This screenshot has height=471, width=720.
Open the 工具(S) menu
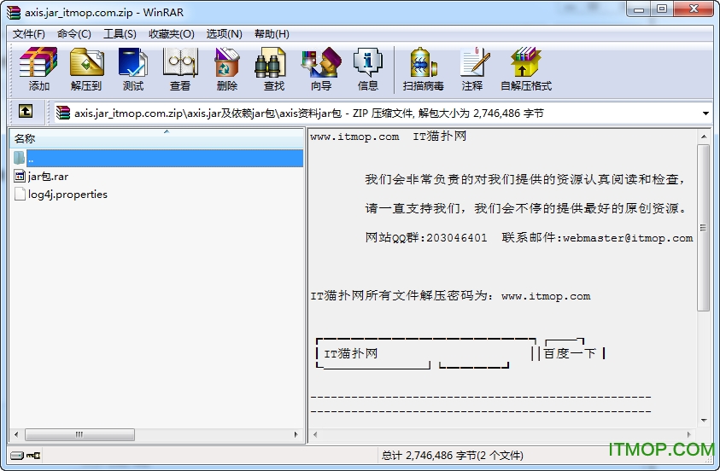point(120,34)
